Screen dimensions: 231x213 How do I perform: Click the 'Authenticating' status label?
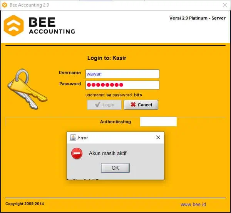pos(115,122)
